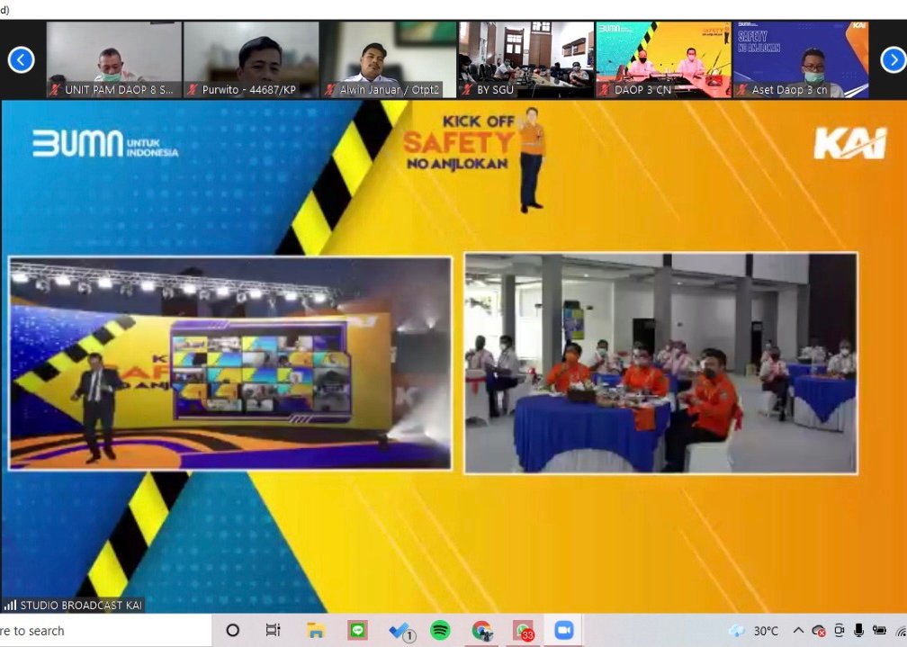Open the Zoom app in taskbar
Viewport: 907px width, 647px height.
click(x=563, y=630)
